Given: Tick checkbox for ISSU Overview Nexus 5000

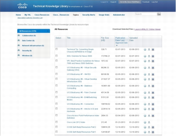Looking at the screenshot, I should point(57,56).
